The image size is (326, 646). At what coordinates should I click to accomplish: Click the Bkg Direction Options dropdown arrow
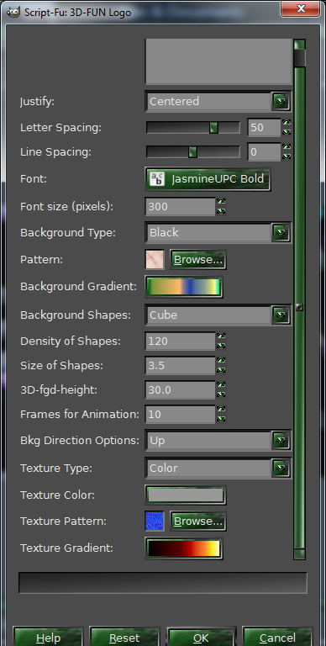281,441
